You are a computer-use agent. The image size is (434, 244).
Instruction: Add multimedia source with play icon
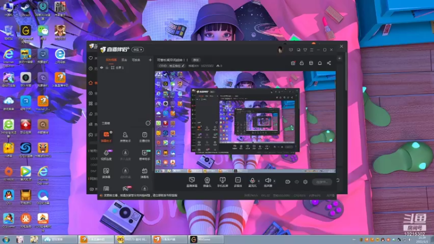(x=238, y=182)
